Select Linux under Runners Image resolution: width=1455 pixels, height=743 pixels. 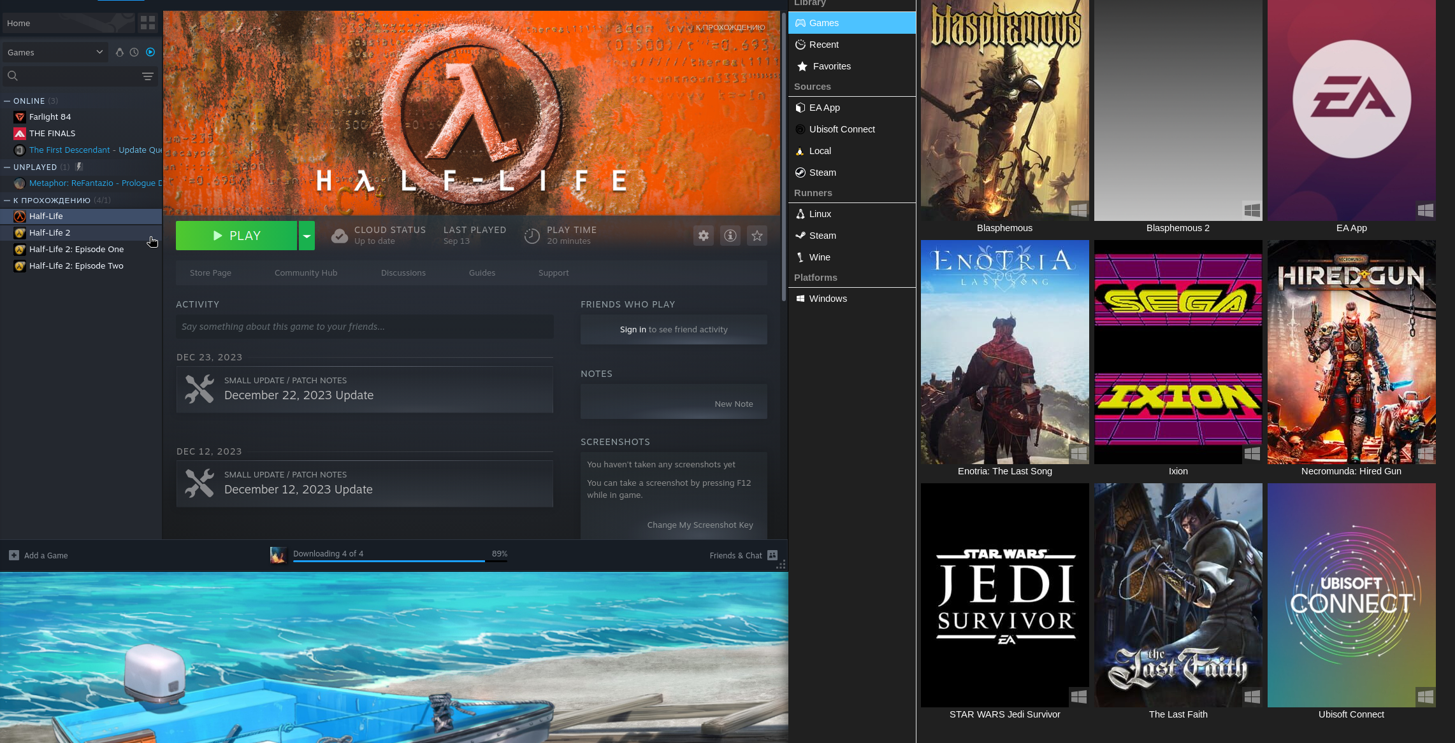pyautogui.click(x=852, y=214)
